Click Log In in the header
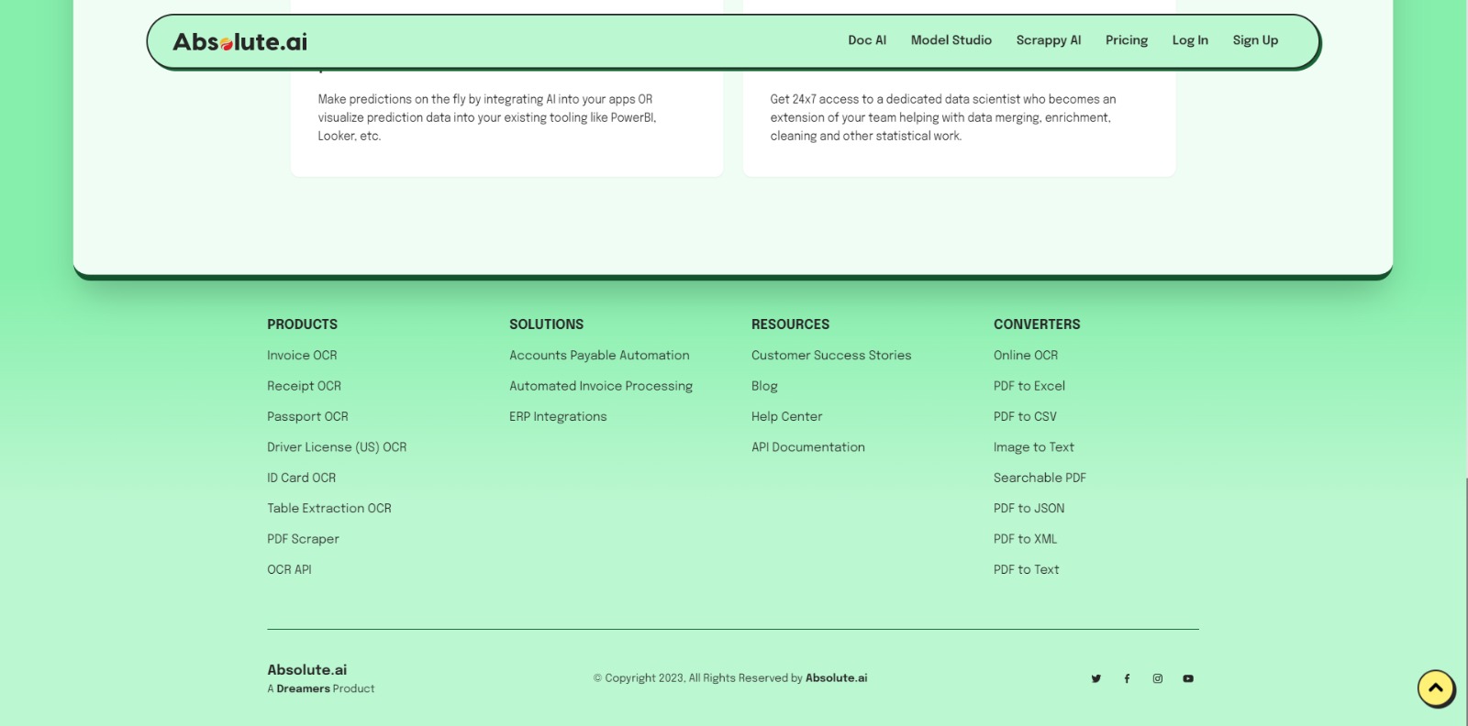The height and width of the screenshot is (726, 1468). pos(1190,40)
